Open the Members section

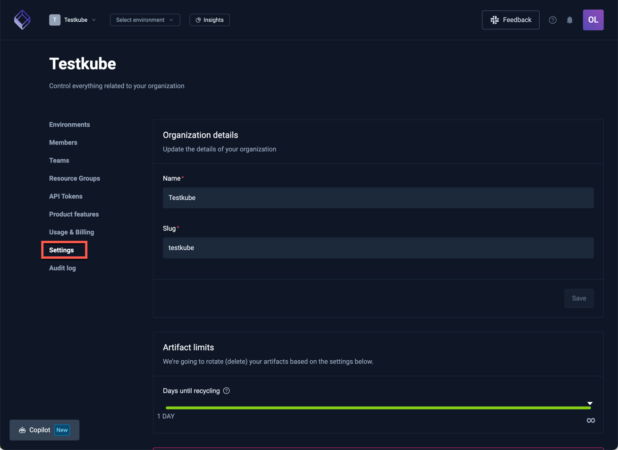coord(63,143)
